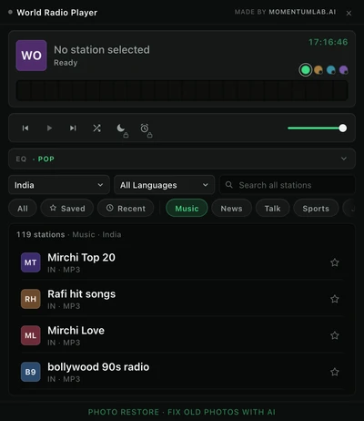Select the orange theme color dot
Screen dimensions: 364x421
(x=318, y=70)
